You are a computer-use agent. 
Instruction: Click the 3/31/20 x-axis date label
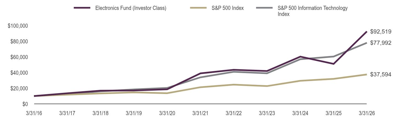[x=167, y=113]
